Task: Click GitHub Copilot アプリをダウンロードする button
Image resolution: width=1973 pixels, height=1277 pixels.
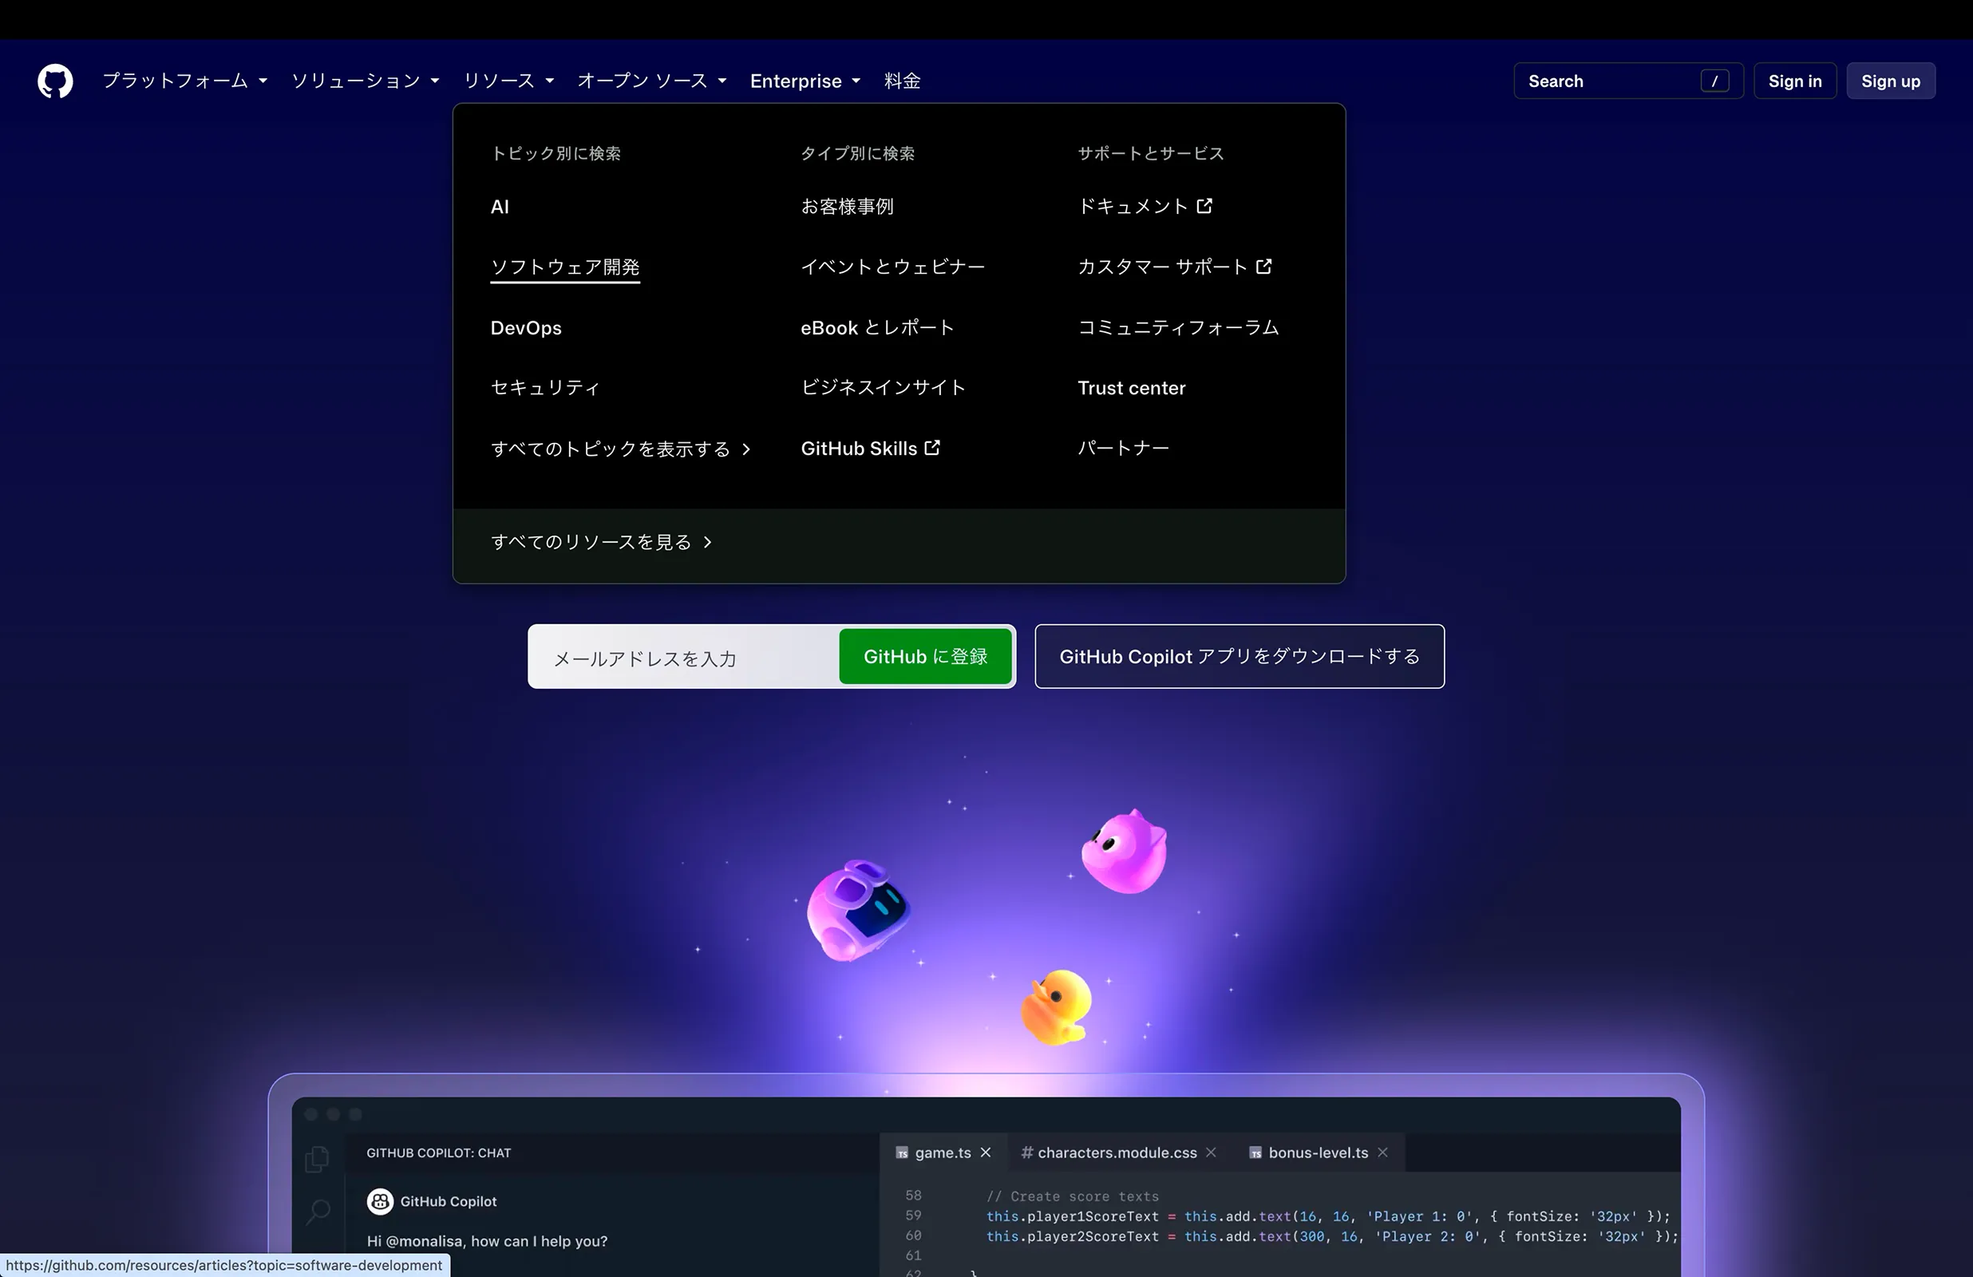Action: pyautogui.click(x=1240, y=657)
